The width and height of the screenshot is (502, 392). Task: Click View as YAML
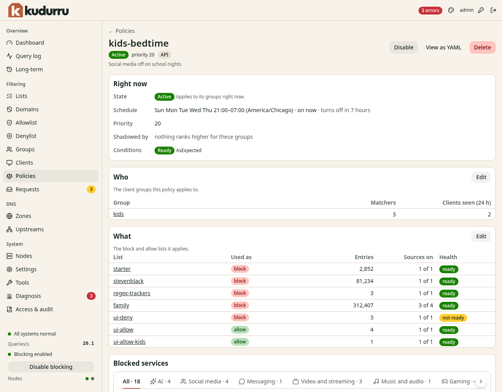tap(444, 47)
